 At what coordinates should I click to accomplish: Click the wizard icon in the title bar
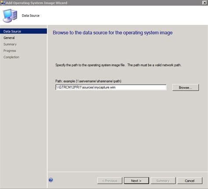point(3,3)
